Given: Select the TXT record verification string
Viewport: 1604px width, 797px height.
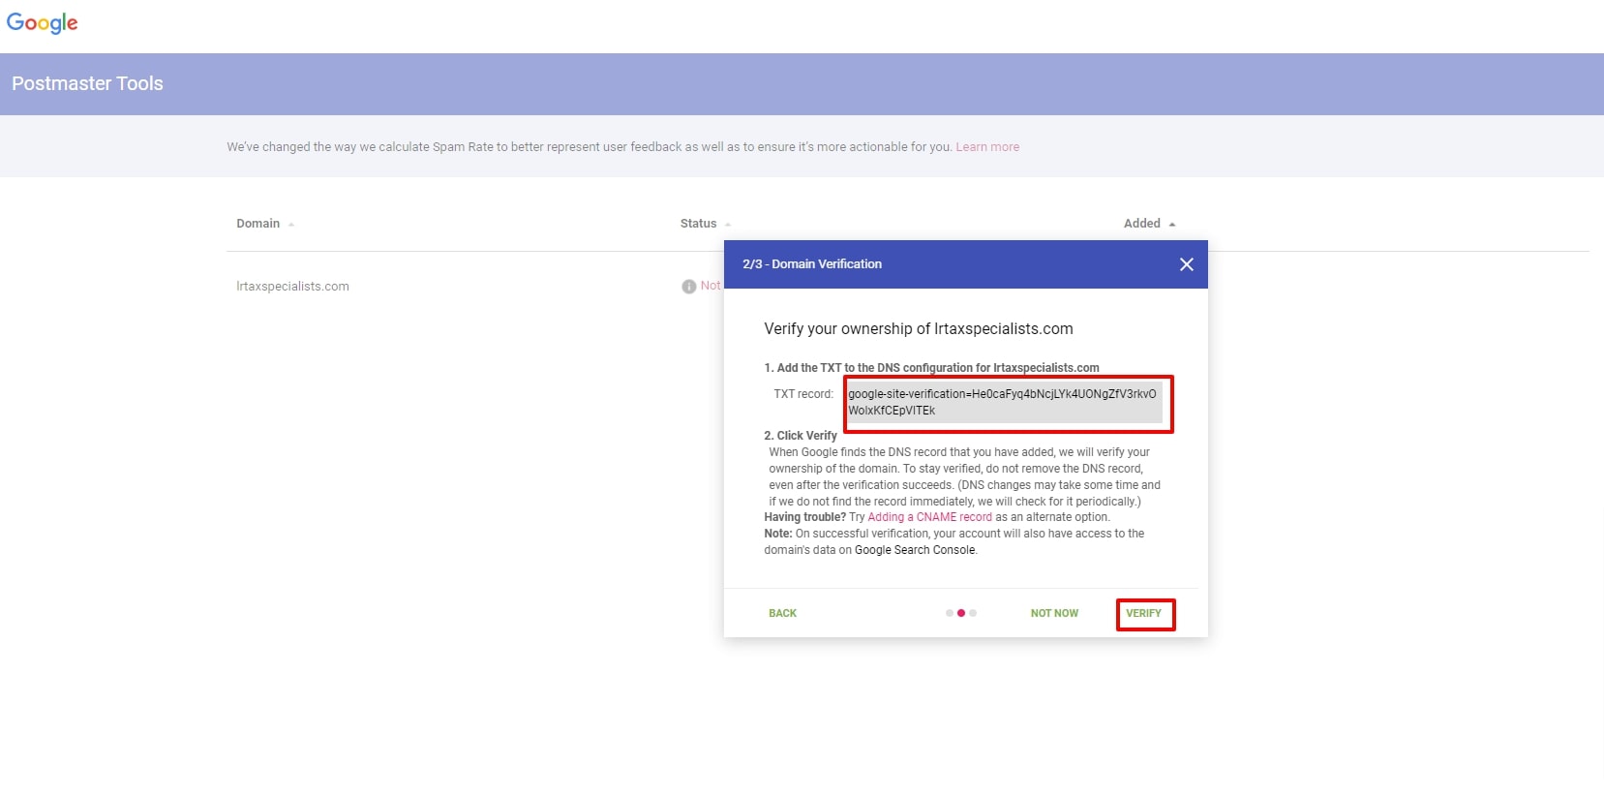Looking at the screenshot, I should (x=1004, y=402).
